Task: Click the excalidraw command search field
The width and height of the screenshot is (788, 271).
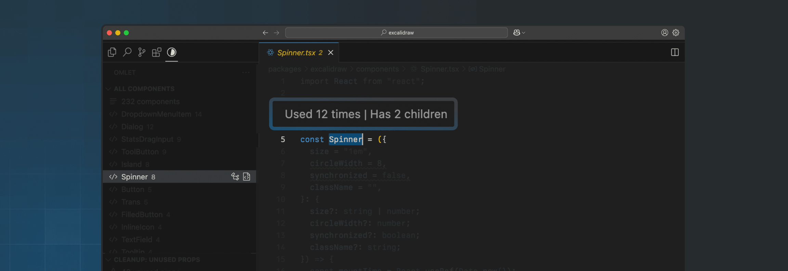Action: point(396,33)
